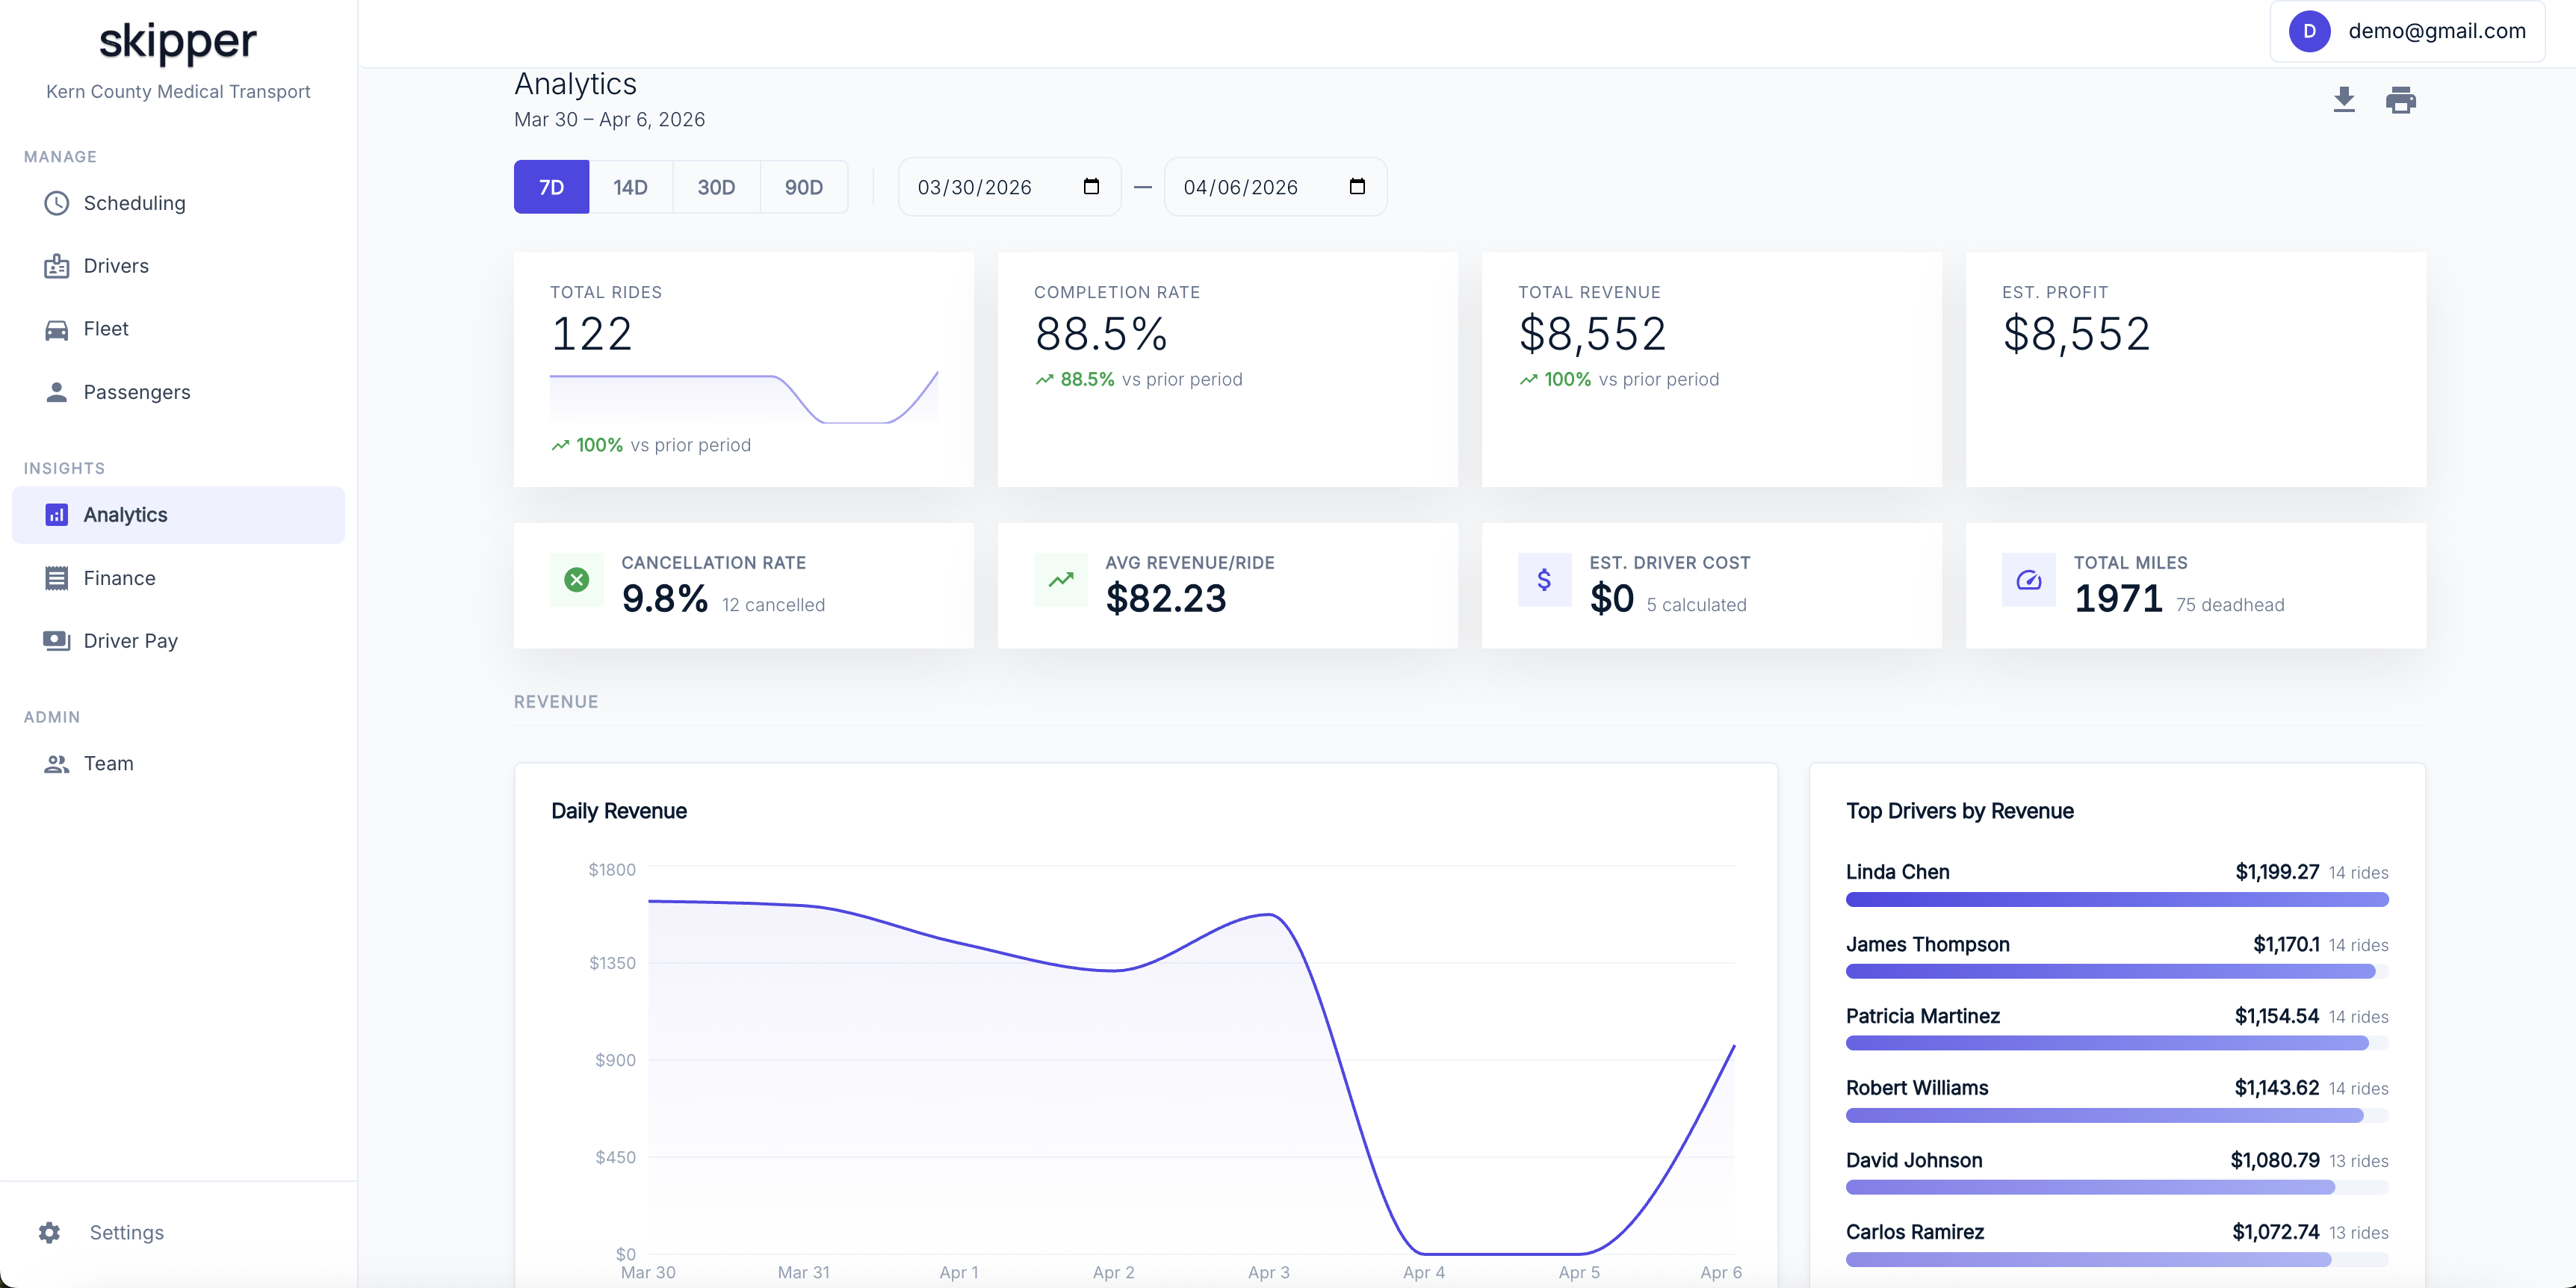2576x1288 pixels.
Task: Open the Fleet page
Action: tap(178, 329)
